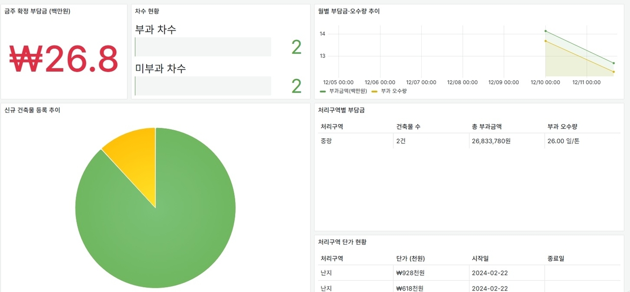Sort by the 종료일 column header

tap(556, 259)
